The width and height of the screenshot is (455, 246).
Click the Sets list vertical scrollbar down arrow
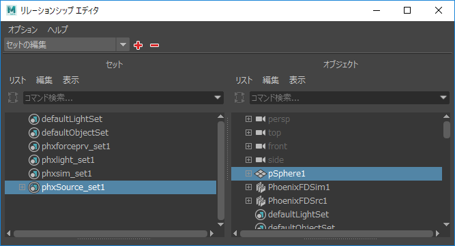pos(220,225)
